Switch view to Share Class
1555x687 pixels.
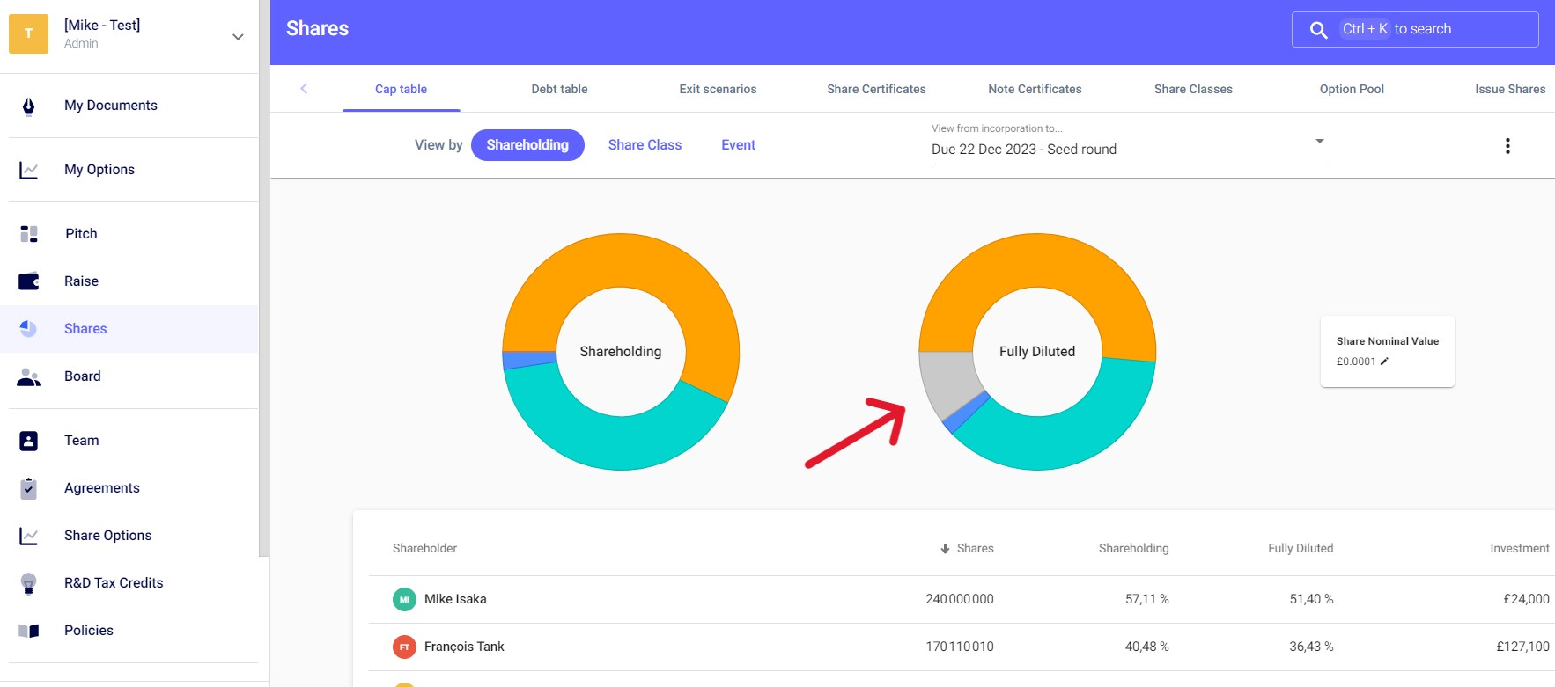(645, 145)
